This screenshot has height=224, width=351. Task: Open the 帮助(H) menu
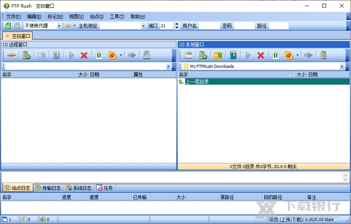click(137, 16)
